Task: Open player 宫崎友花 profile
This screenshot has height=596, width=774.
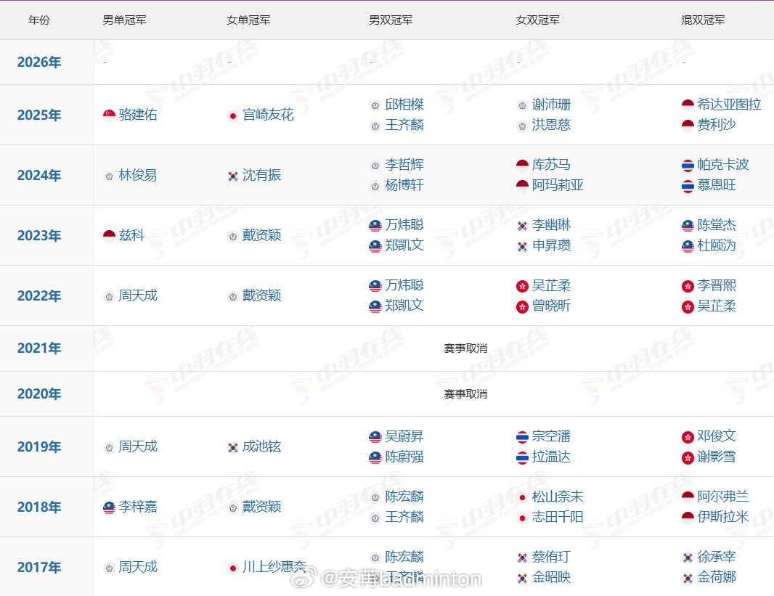Action: 268,115
